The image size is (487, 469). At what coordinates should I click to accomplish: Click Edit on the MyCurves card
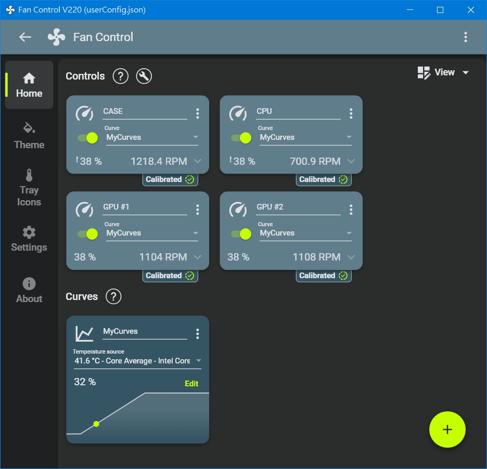click(191, 384)
